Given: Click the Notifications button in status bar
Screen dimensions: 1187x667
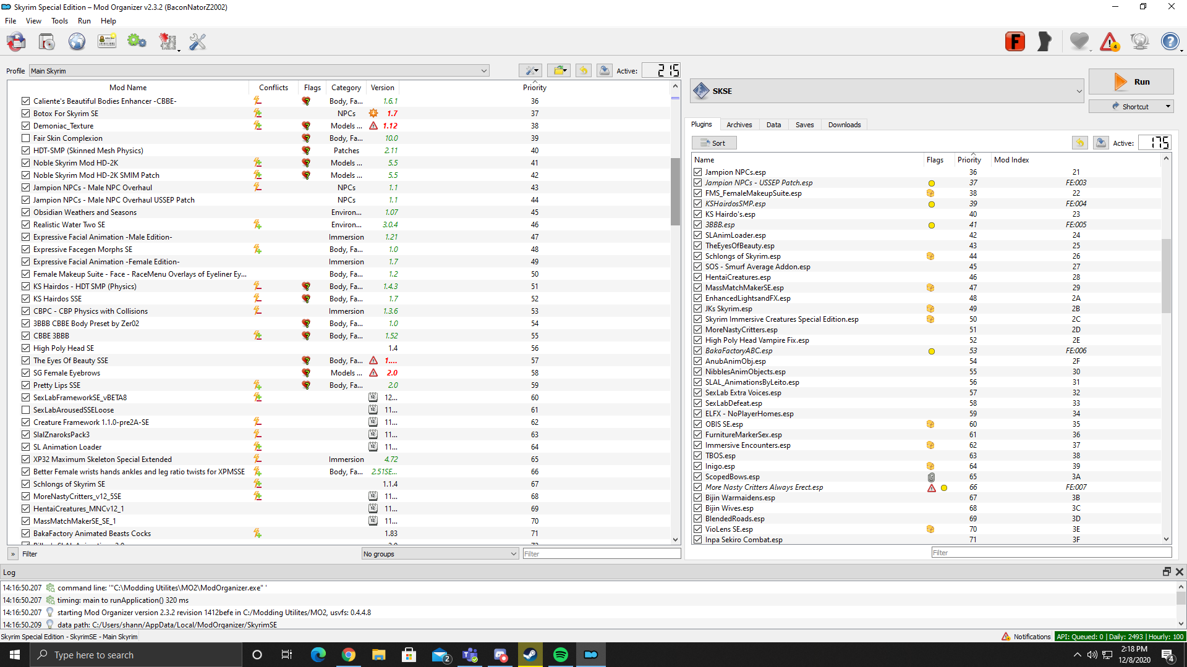Looking at the screenshot, I should click(x=1026, y=637).
